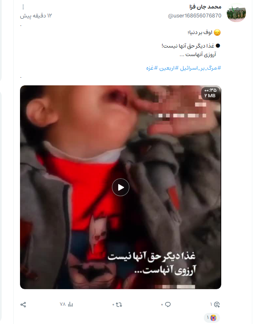This screenshot has width=254, height=324.
Task: Open the hashtag #مرگ_بر_اسرائیل
Action: coord(200,68)
